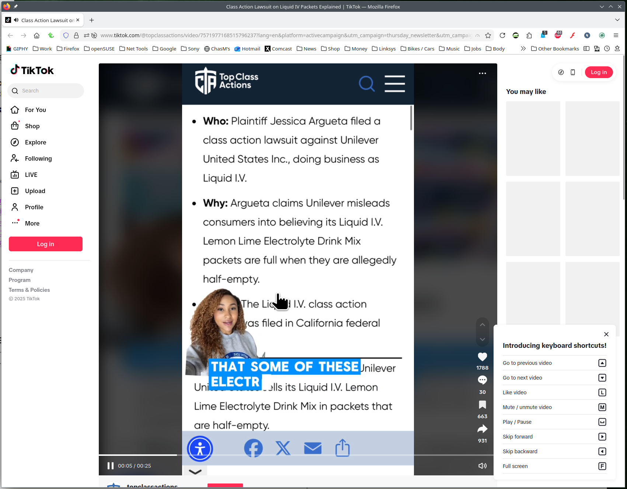
Task: Show more bookmarks with the chevron
Action: click(523, 49)
